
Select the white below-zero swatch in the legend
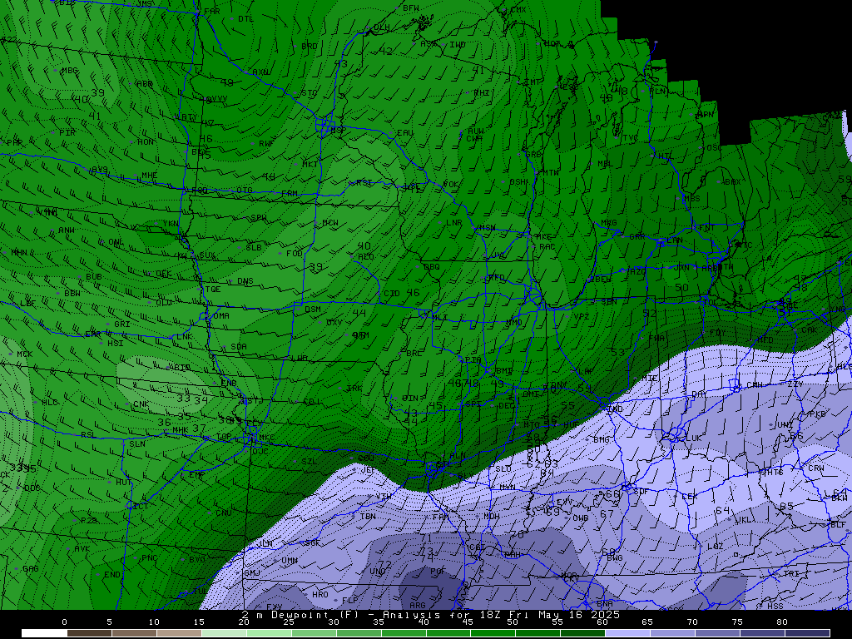(44, 633)
